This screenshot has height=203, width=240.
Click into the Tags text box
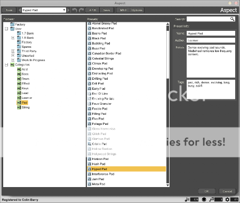pyautogui.click(x=211, y=89)
